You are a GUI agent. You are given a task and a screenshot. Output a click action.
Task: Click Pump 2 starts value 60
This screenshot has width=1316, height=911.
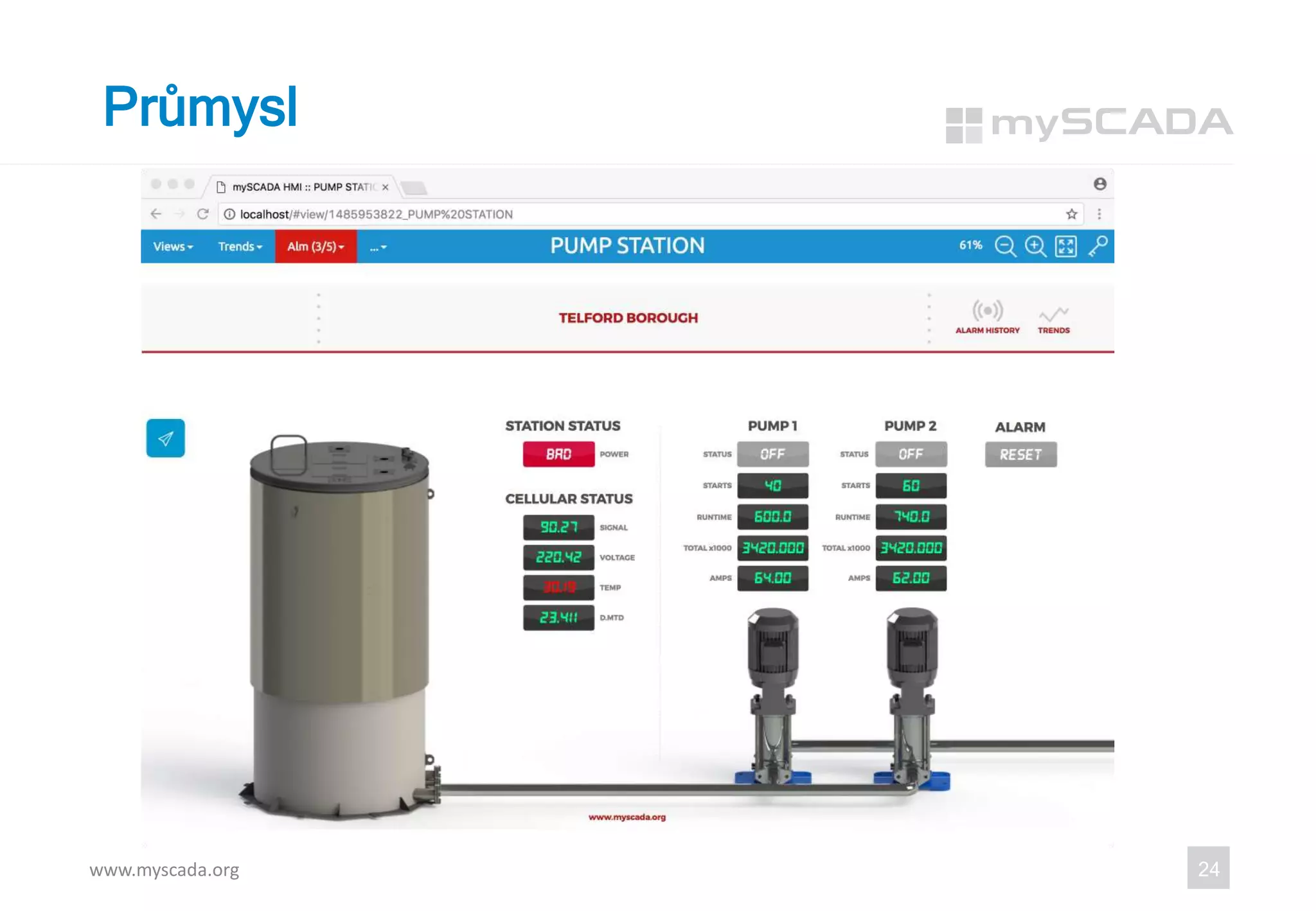click(911, 486)
